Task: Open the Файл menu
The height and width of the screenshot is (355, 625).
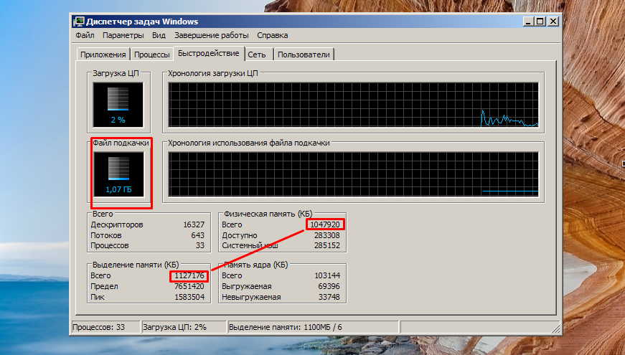Action: 85,35
